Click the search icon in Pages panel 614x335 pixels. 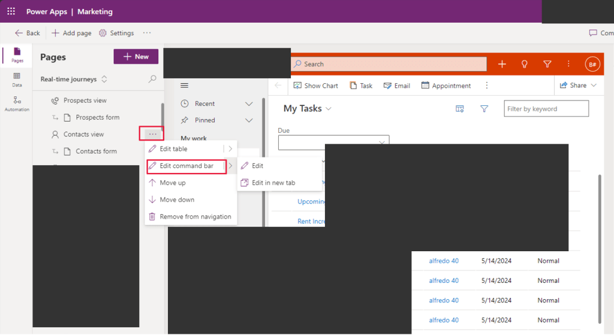tap(152, 79)
